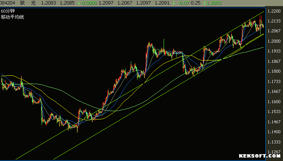The height and width of the screenshot is (161, 283).
Task: Click the 1.2085 value in the quote bar
Action: 67,3
